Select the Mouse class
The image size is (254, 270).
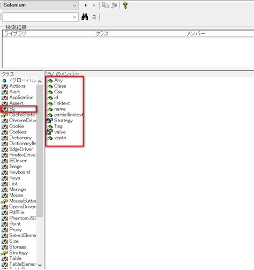(12, 195)
